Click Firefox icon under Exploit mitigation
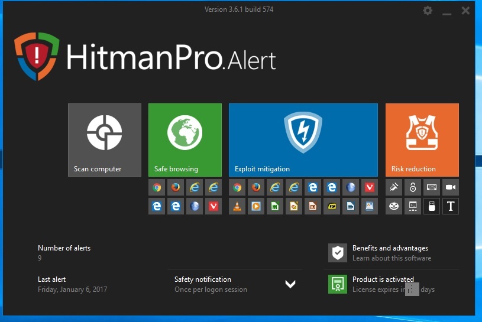The image size is (482, 322). [256, 187]
